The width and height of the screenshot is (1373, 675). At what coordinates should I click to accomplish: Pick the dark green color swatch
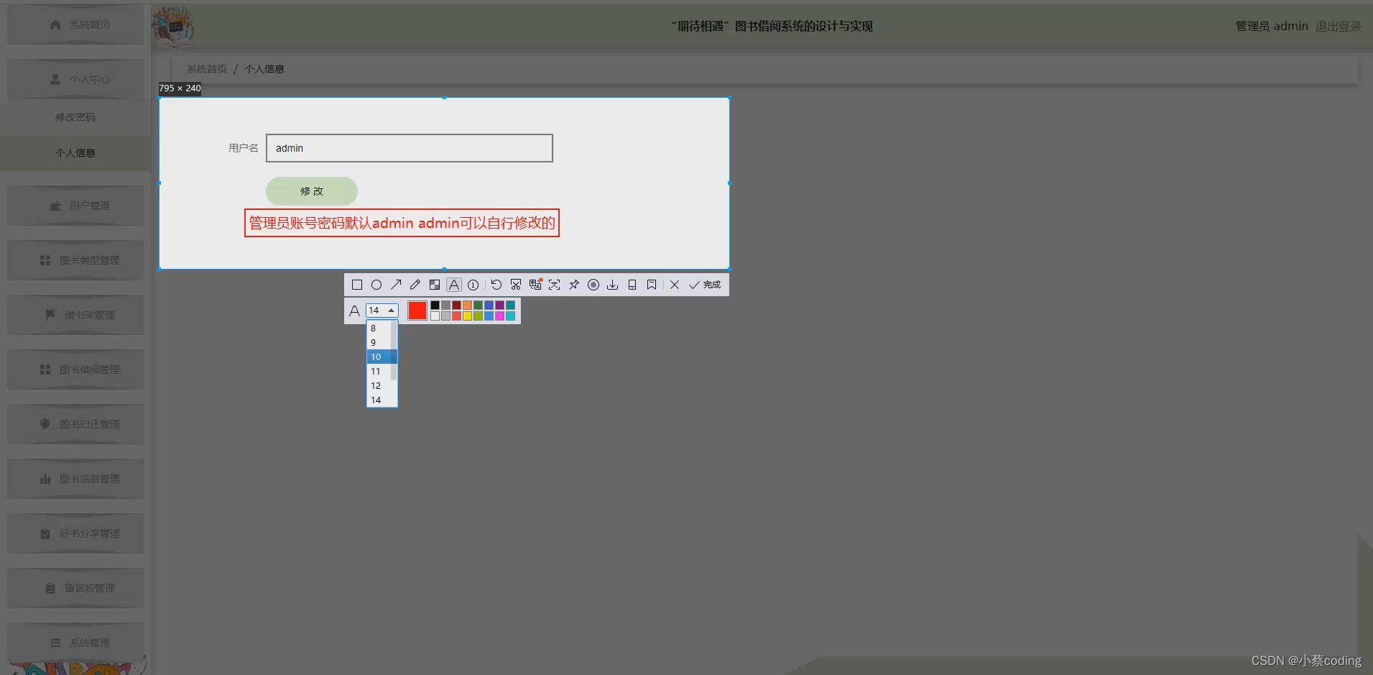[478, 305]
